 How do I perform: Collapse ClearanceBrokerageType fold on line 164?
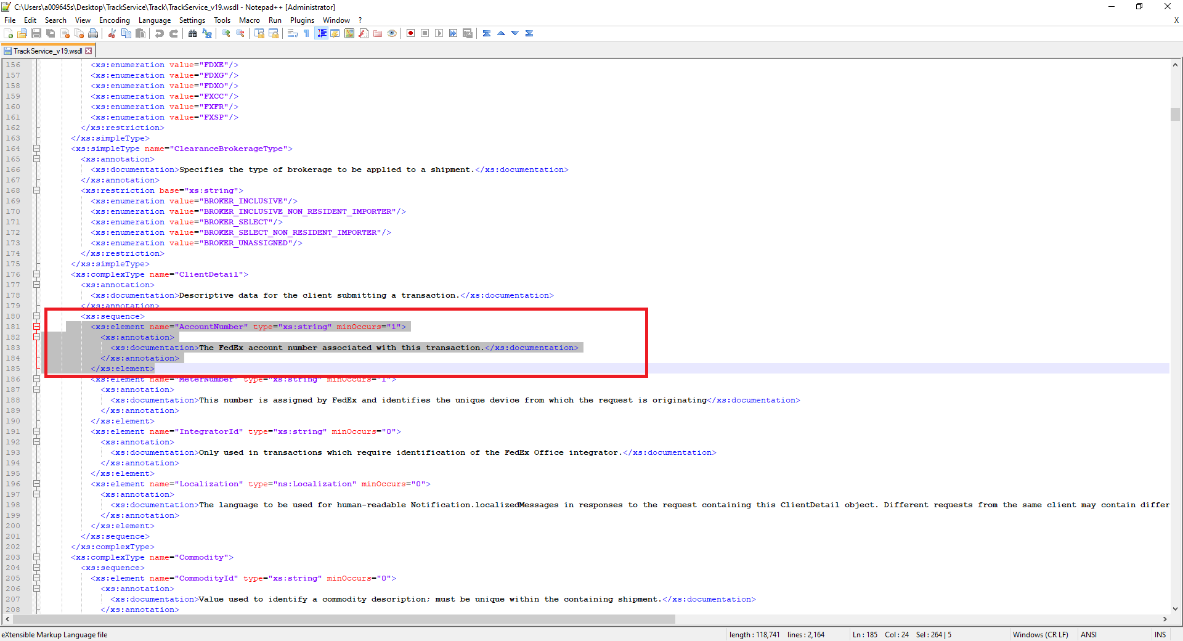coord(36,149)
